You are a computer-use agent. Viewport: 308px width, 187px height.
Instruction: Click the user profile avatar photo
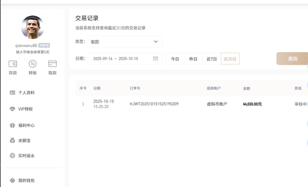(32, 27)
